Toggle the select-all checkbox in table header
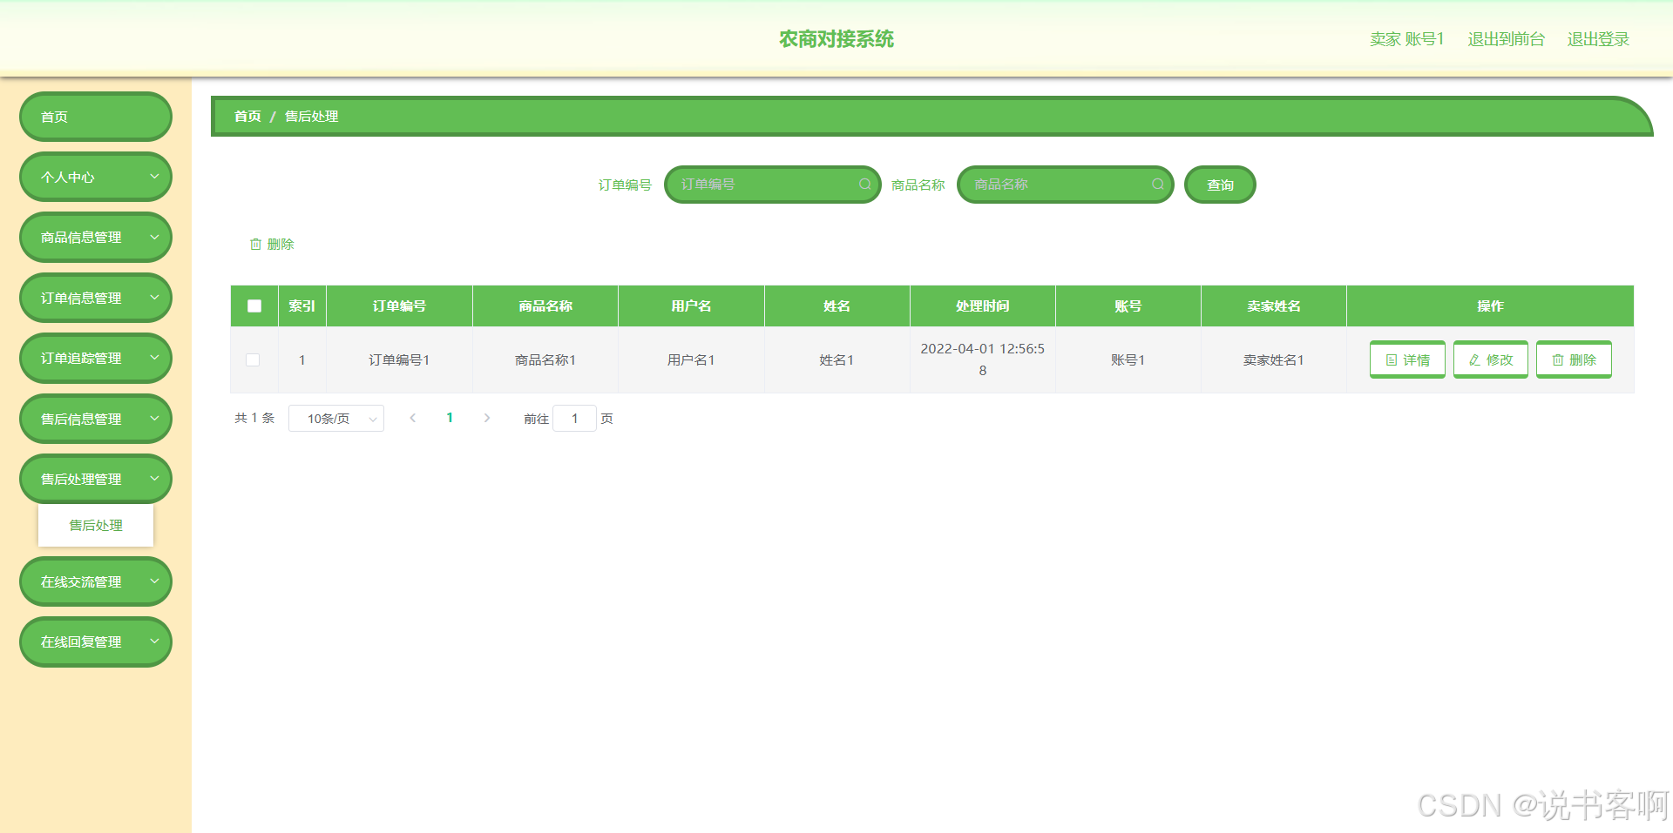This screenshot has height=833, width=1673. coord(254,306)
